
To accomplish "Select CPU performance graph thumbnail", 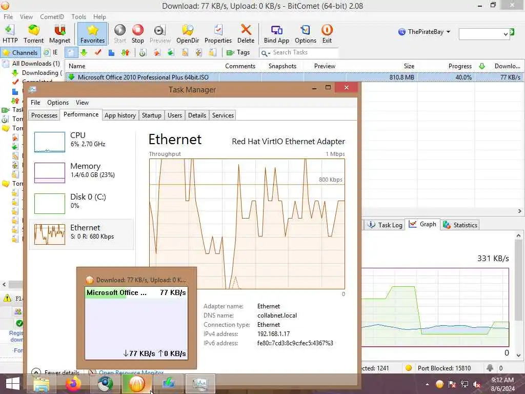I will click(x=50, y=142).
